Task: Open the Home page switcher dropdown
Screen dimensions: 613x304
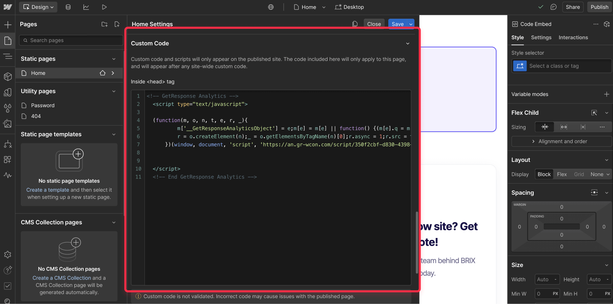Action: point(310,7)
